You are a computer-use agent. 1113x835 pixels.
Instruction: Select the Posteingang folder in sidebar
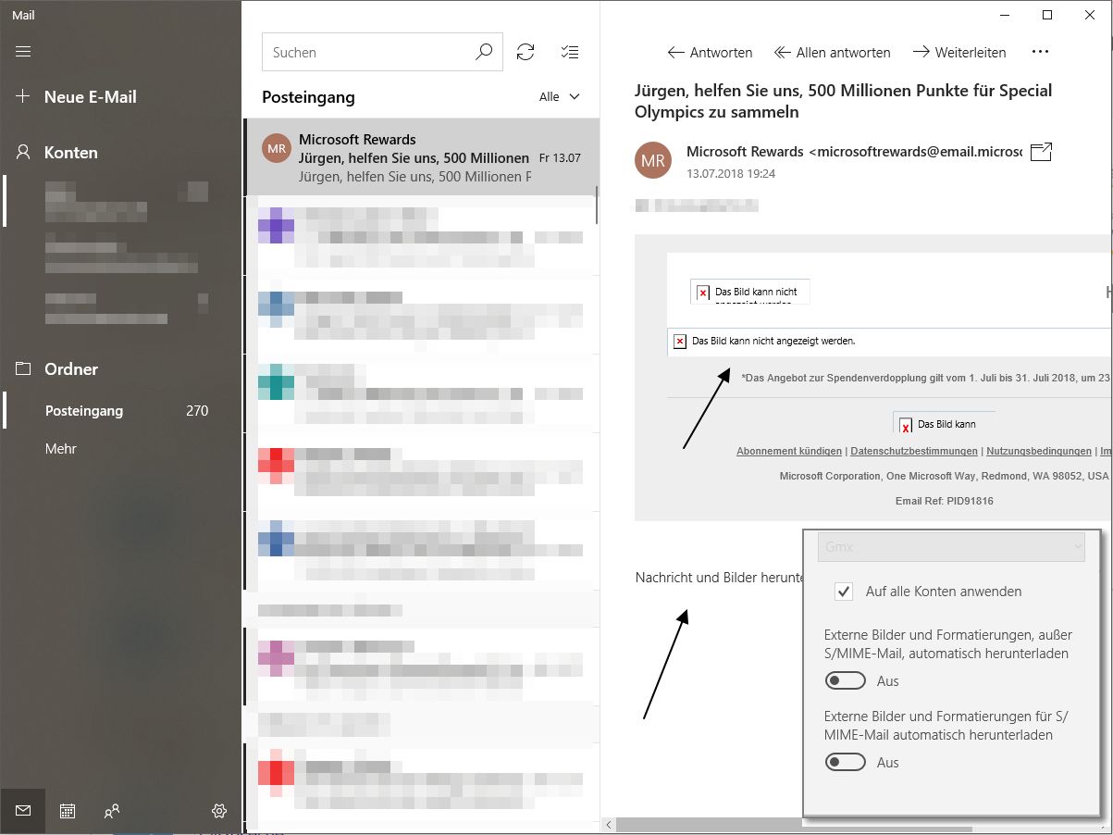(121, 411)
